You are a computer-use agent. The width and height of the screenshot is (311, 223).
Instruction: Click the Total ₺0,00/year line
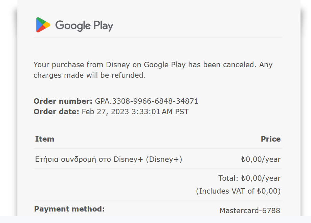[x=249, y=178]
